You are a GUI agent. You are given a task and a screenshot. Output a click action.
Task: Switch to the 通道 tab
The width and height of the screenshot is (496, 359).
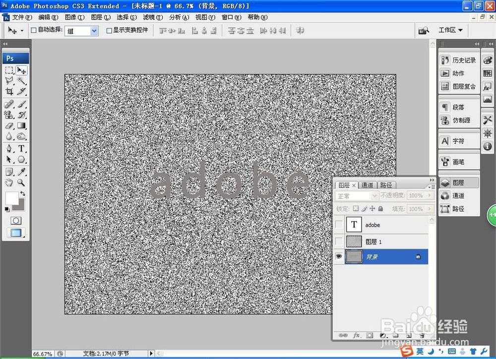(x=367, y=185)
